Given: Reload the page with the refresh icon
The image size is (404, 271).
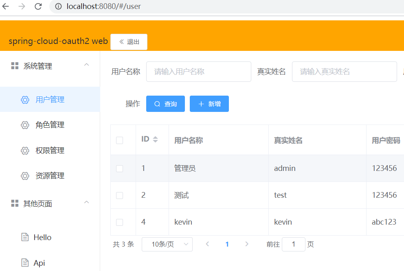Looking at the screenshot, I should tap(38, 6).
